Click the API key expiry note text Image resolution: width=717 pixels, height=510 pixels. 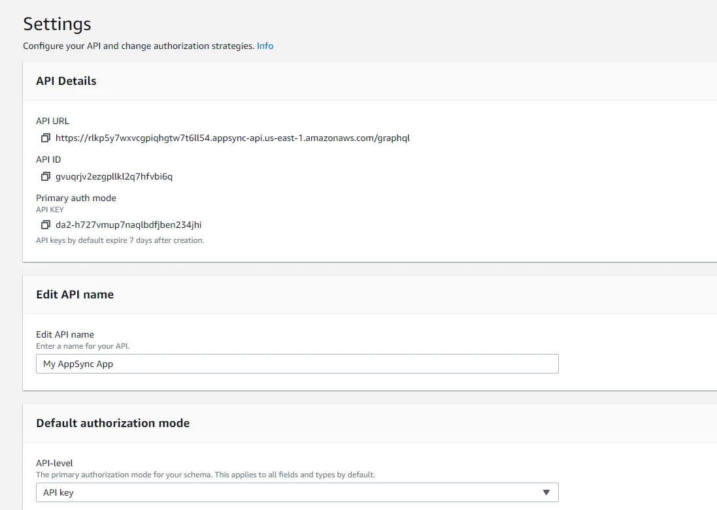click(x=120, y=240)
